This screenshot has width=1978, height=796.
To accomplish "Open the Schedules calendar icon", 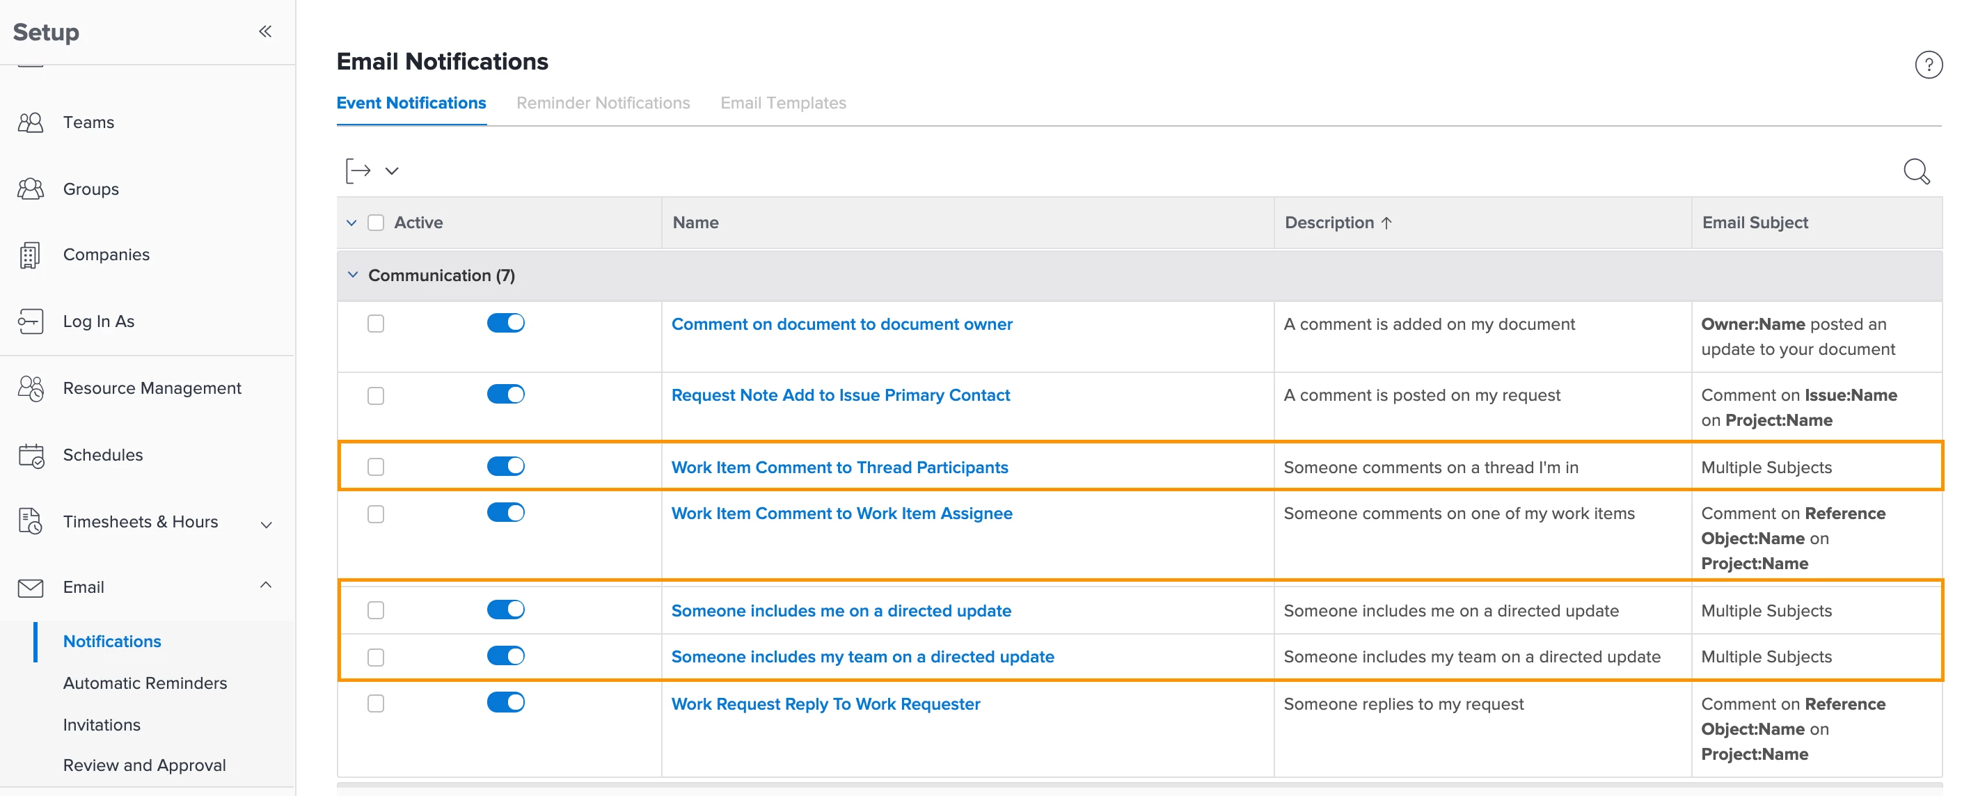I will click(x=31, y=455).
